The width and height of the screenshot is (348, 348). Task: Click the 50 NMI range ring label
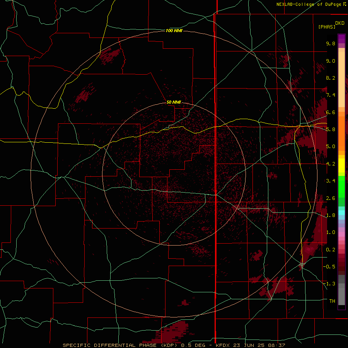(x=174, y=102)
